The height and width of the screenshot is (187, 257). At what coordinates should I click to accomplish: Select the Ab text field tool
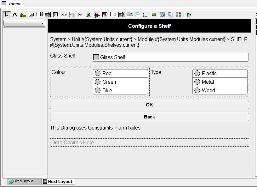[105, 15]
